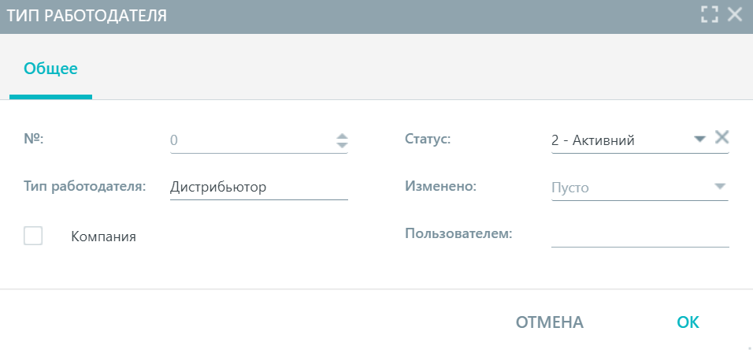Decrease the № value with down arrow
The image size is (753, 350).
tap(342, 145)
